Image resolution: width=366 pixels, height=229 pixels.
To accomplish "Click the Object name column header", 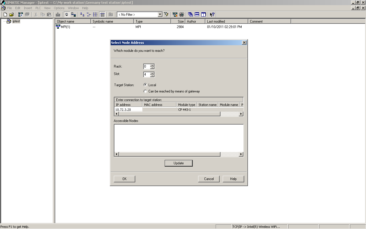I will click(73, 21).
